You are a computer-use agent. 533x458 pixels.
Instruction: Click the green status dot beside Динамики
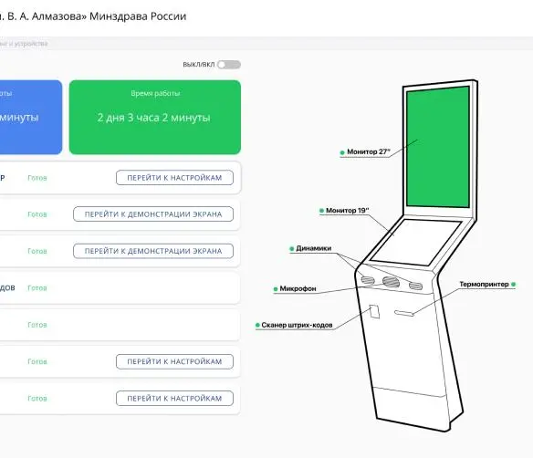(x=292, y=249)
